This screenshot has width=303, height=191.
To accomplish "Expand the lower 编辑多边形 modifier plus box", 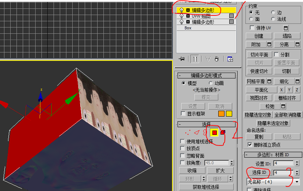I will point(188,22).
